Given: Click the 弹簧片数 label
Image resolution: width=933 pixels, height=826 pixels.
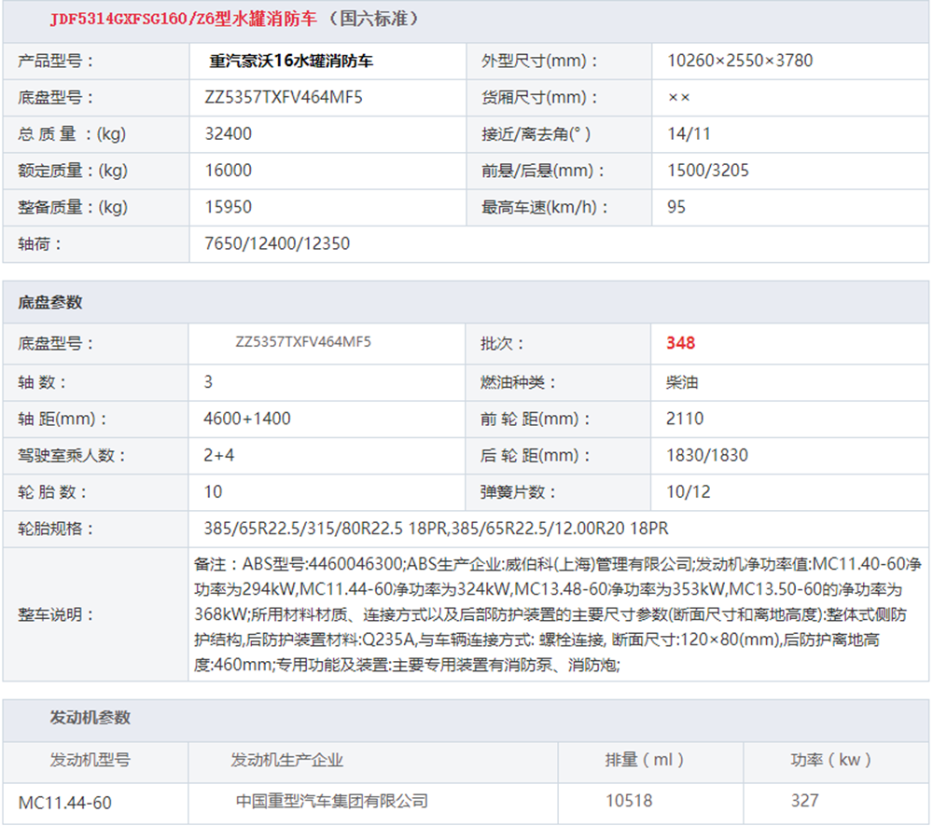Looking at the screenshot, I should click(518, 492).
